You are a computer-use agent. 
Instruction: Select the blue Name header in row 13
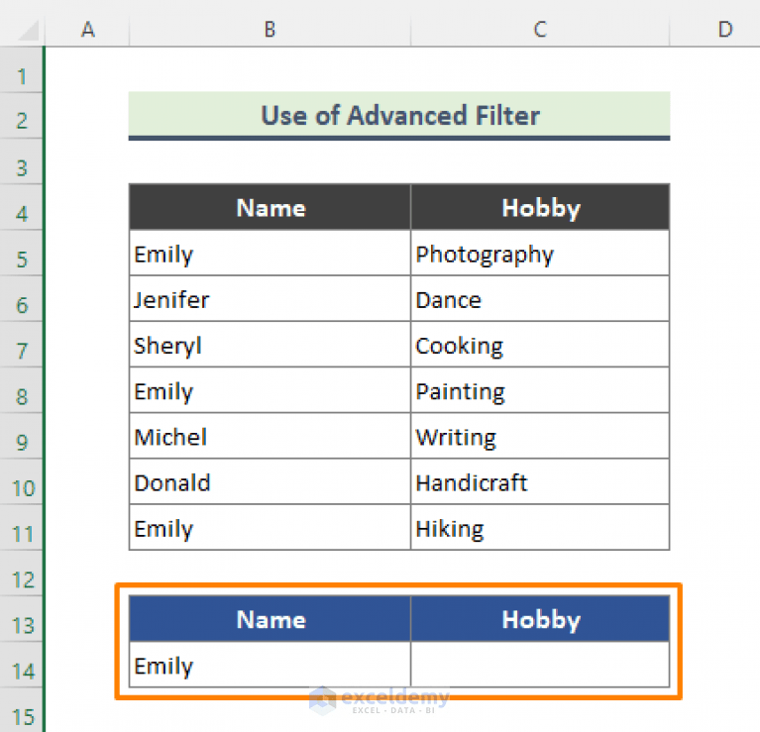click(x=270, y=619)
